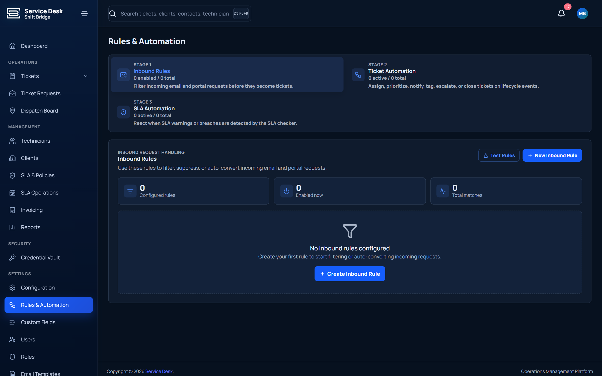Viewport: 602px width, 376px height.
Task: Click the Invoicing document icon
Action: pos(12,210)
